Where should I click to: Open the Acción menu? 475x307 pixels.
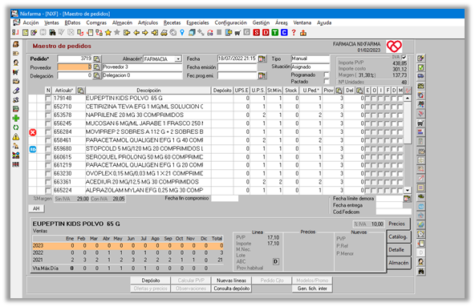(31, 22)
